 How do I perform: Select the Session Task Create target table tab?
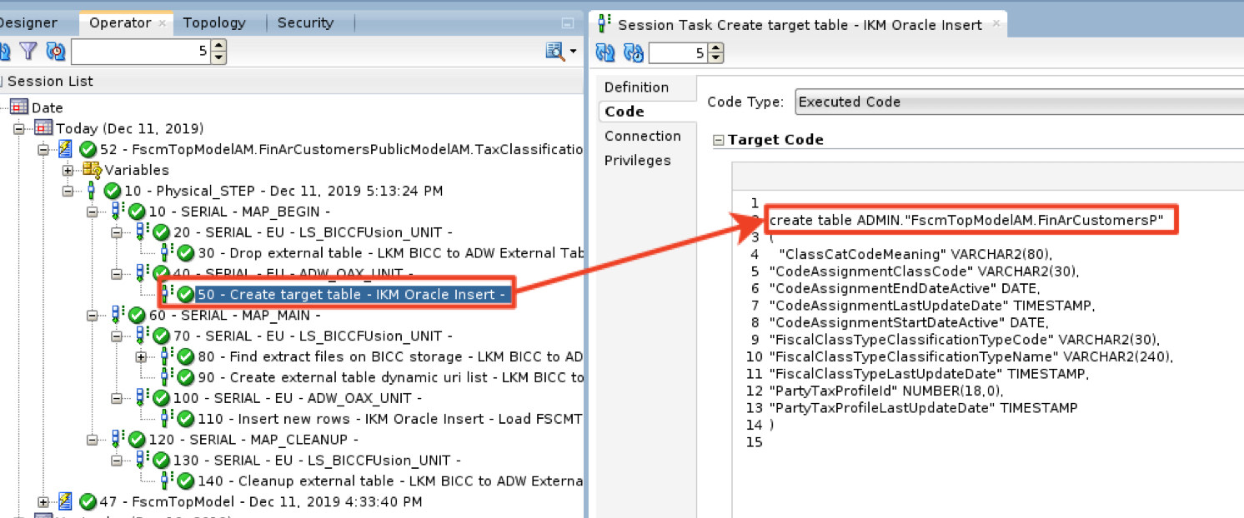pos(800,25)
